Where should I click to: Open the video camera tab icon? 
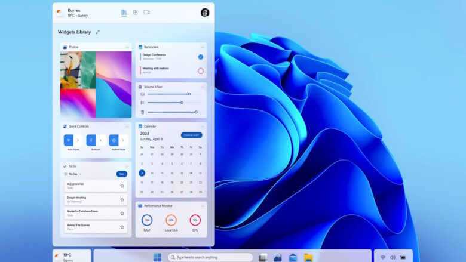(x=147, y=12)
